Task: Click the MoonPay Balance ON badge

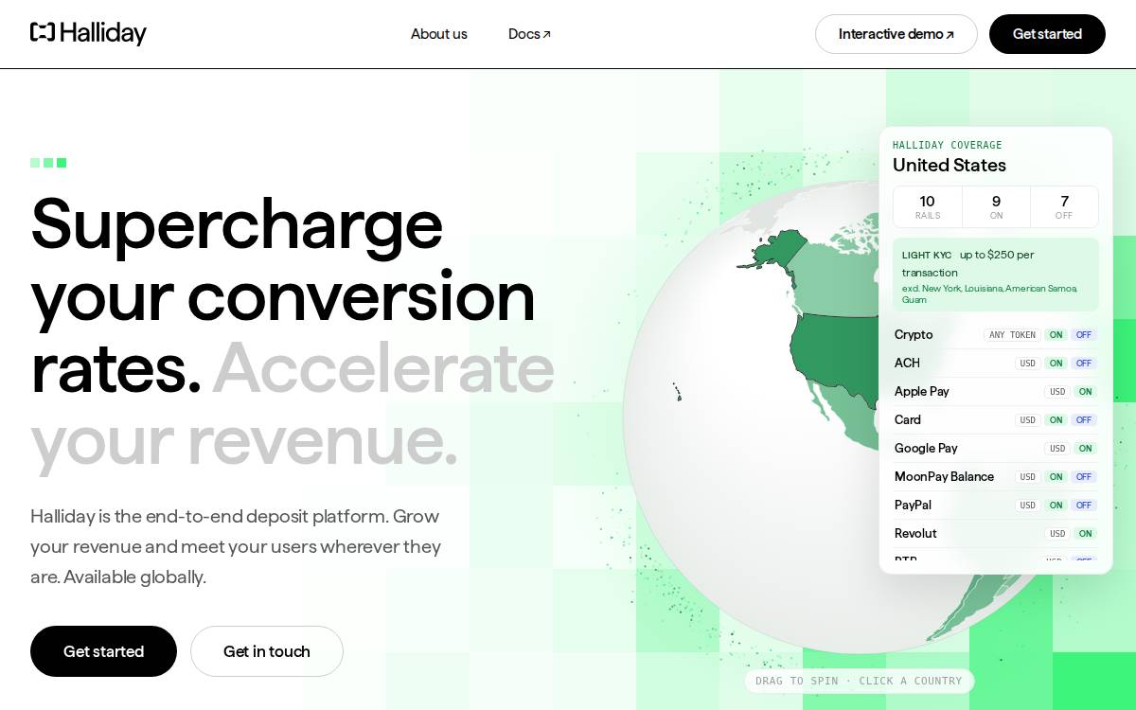Action: pyautogui.click(x=1056, y=477)
